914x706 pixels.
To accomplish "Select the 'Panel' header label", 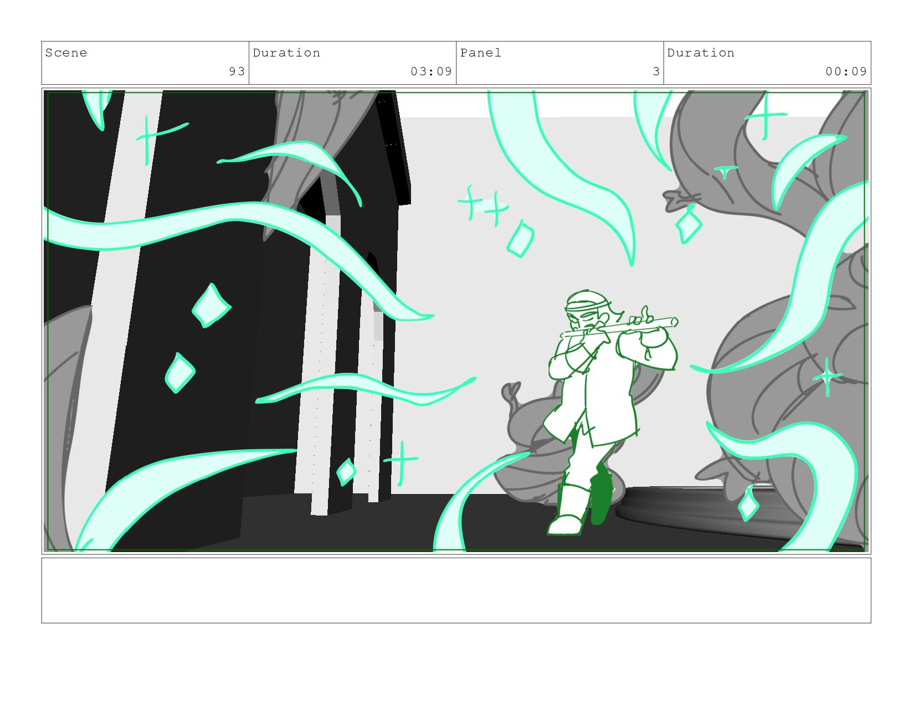I will (x=480, y=53).
